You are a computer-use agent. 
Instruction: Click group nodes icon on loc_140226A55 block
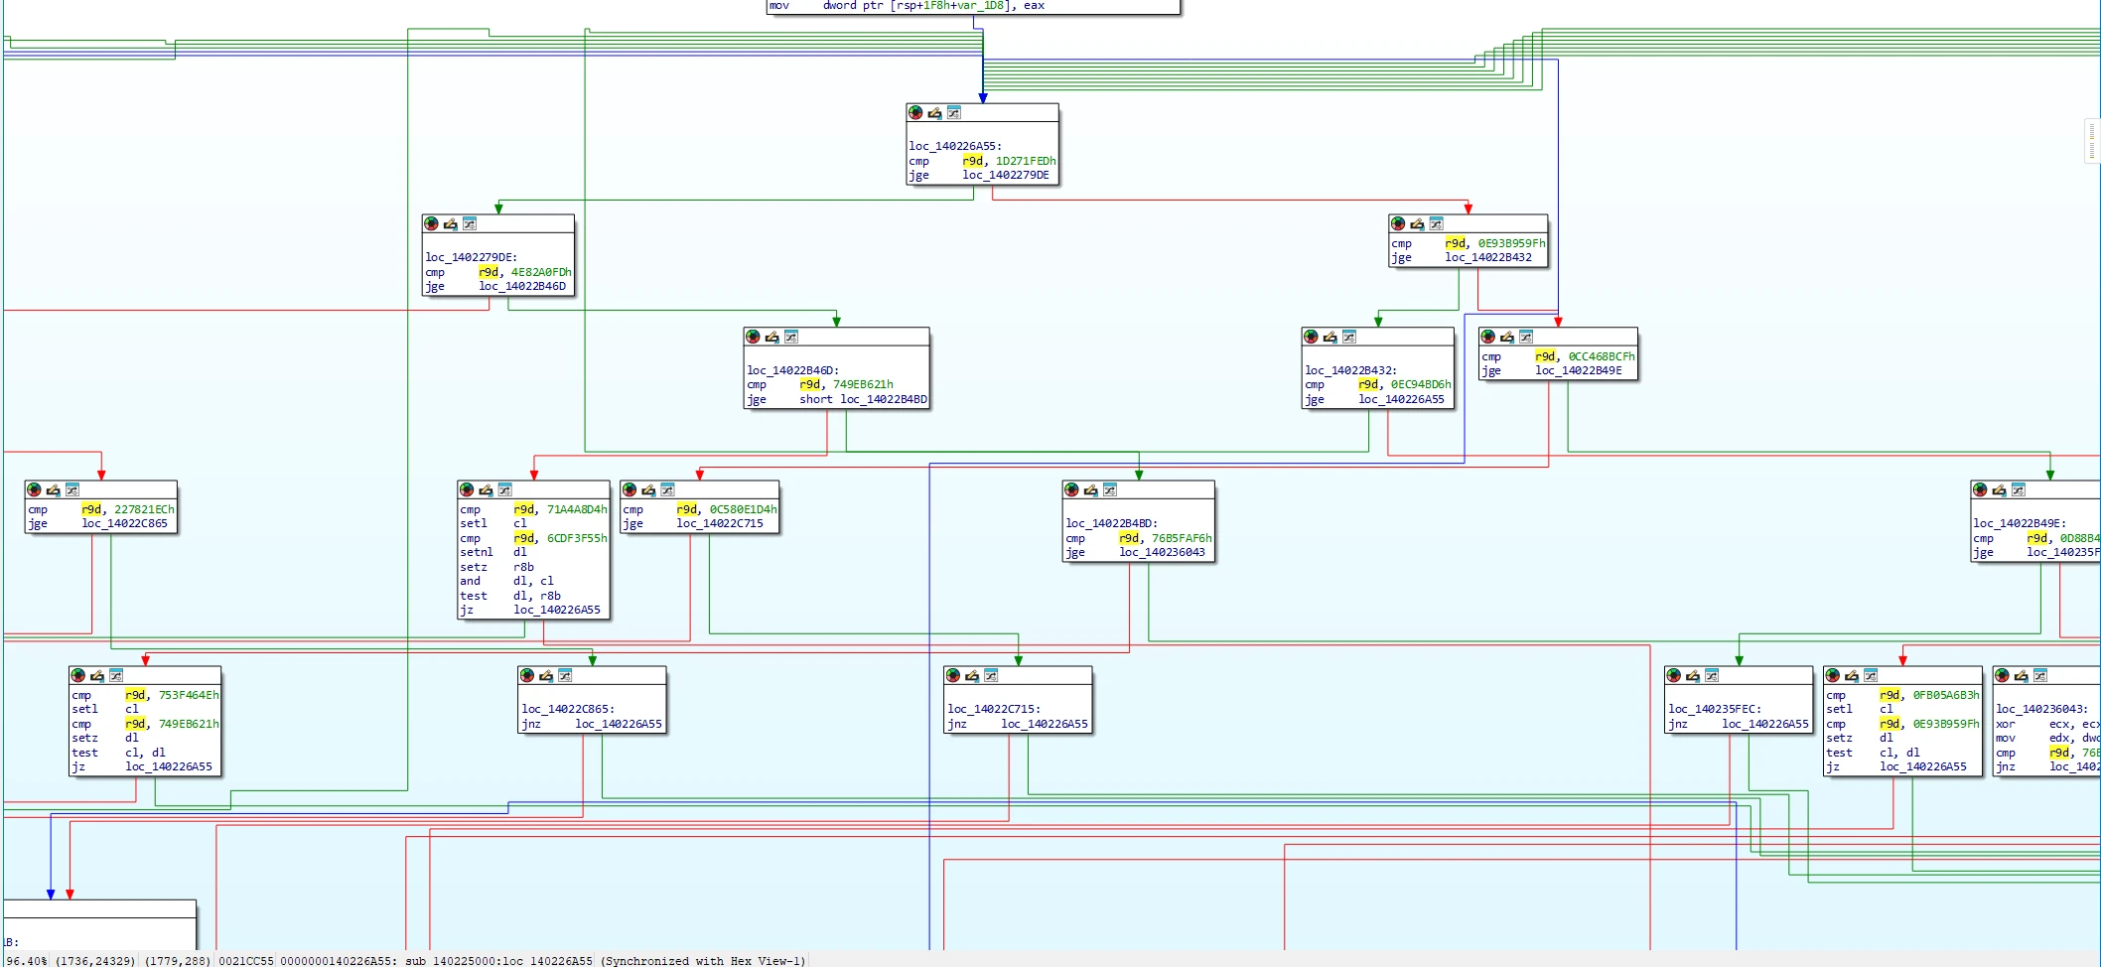point(953,112)
